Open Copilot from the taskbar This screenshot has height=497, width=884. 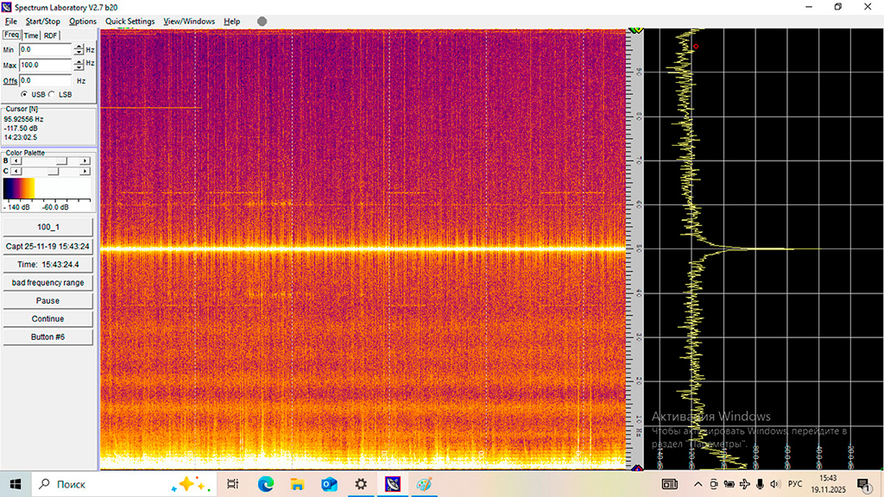click(x=186, y=484)
